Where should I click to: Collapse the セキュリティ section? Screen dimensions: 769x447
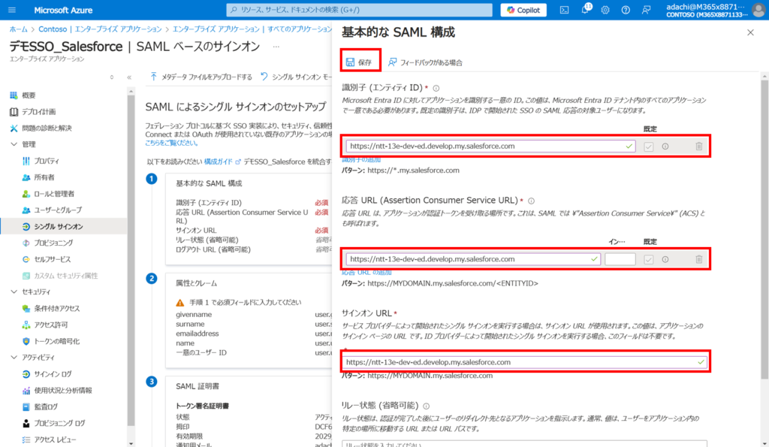14,291
